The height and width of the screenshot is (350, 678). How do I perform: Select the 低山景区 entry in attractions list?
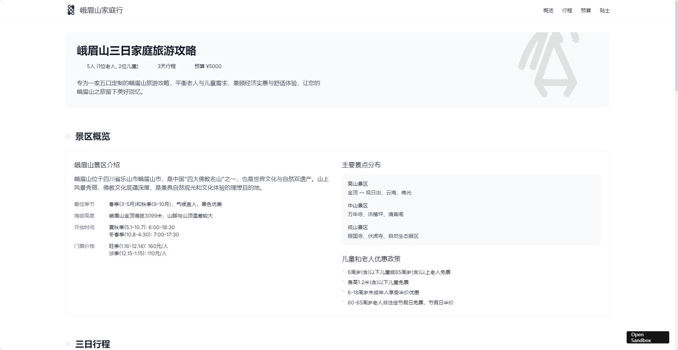pyautogui.click(x=357, y=227)
